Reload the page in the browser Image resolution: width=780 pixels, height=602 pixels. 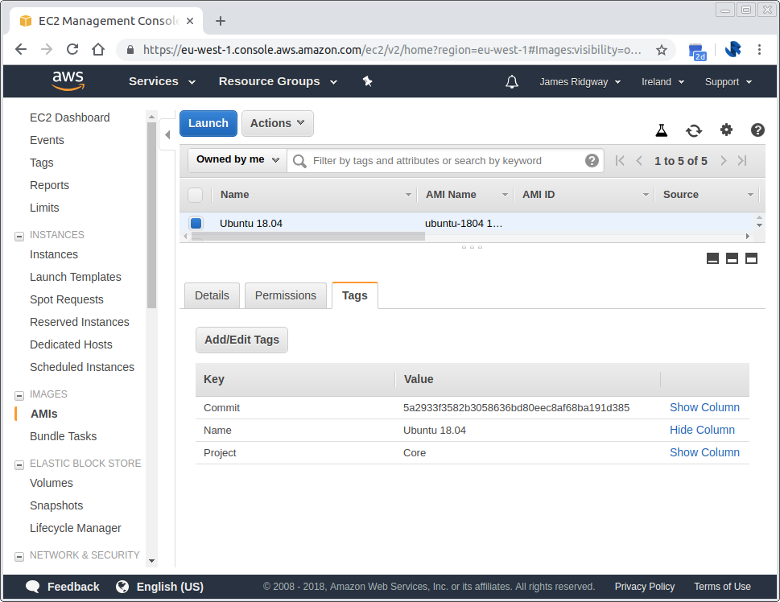[x=72, y=49]
